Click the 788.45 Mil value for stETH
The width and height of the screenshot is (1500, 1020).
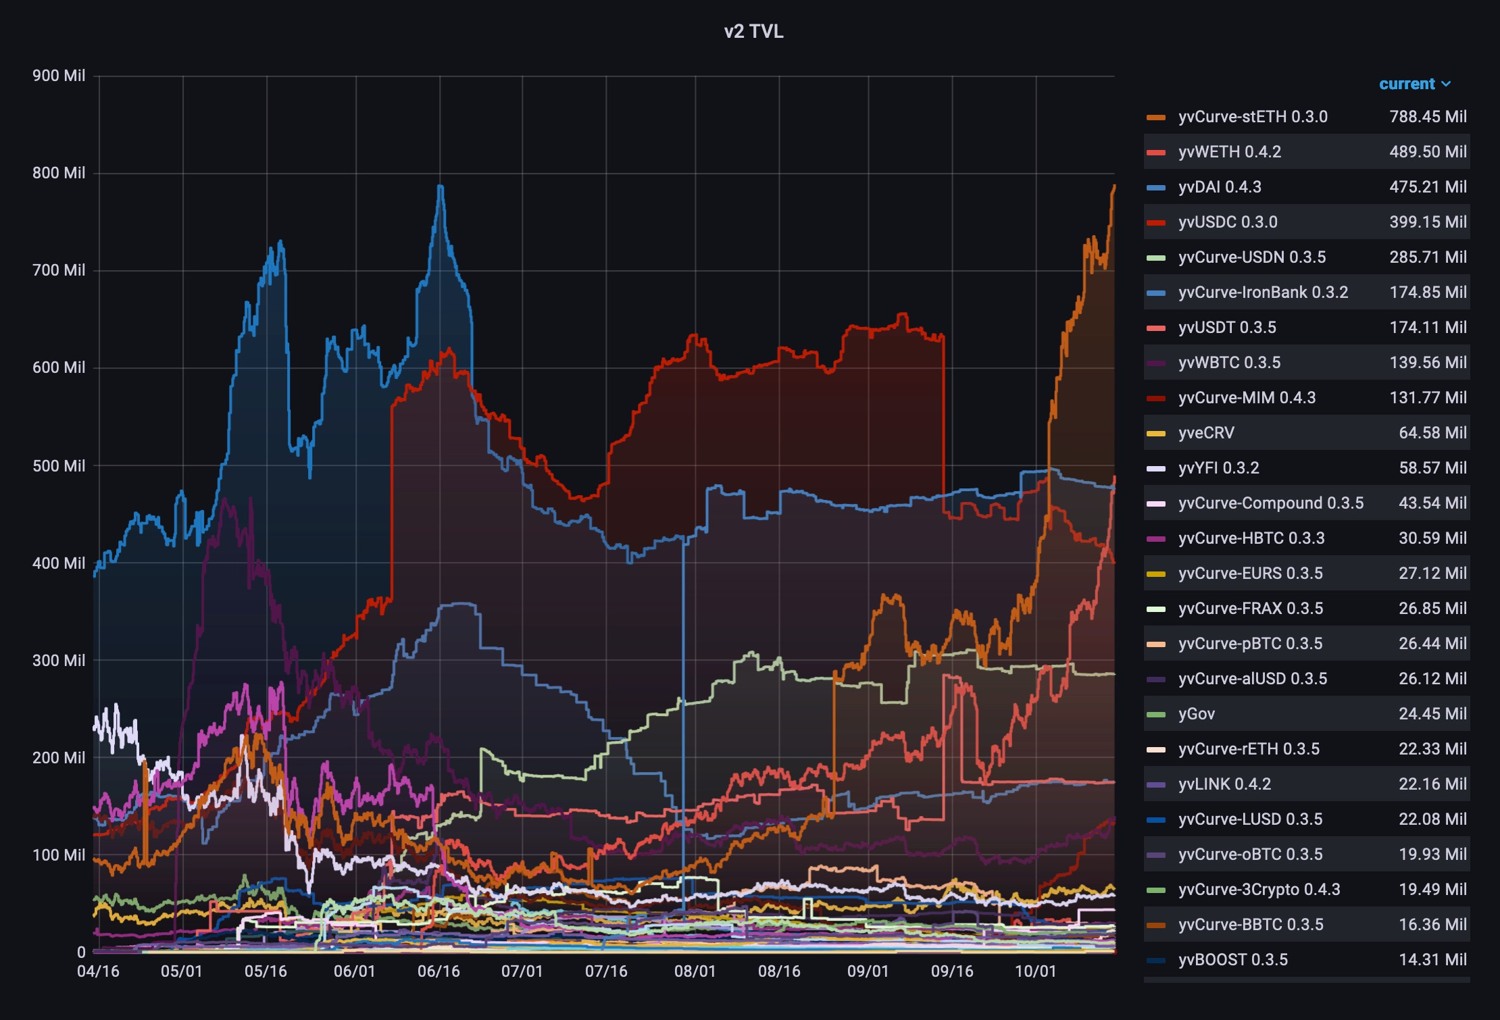click(x=1428, y=117)
